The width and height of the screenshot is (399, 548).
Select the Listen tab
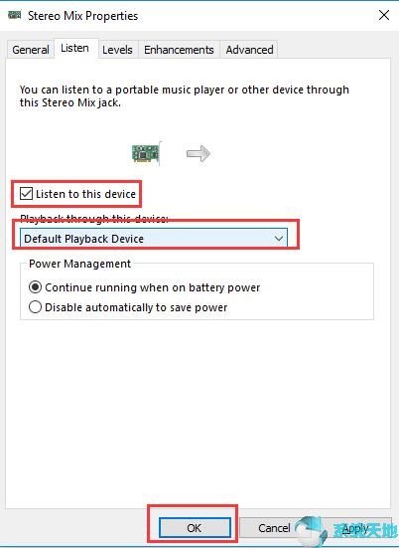pos(74,48)
